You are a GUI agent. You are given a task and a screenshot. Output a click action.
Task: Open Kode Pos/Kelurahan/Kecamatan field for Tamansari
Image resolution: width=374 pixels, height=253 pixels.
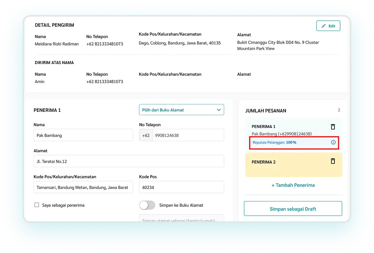click(x=83, y=187)
